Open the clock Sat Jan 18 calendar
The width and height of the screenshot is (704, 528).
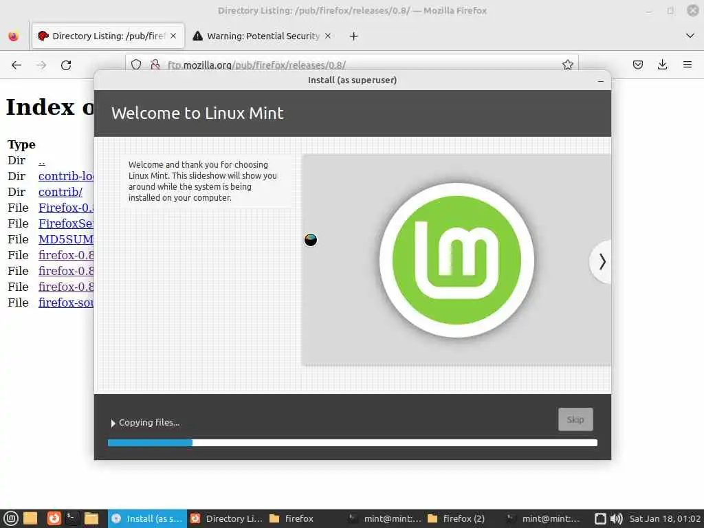coord(665,518)
